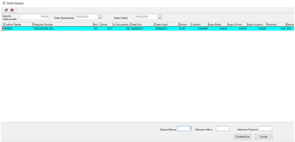
Task: Click the red crossed-out toolbar icon
Action: tap(12, 10)
